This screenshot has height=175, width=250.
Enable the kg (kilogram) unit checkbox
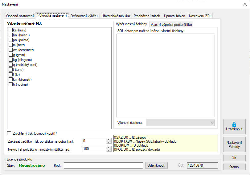click(x=11, y=60)
